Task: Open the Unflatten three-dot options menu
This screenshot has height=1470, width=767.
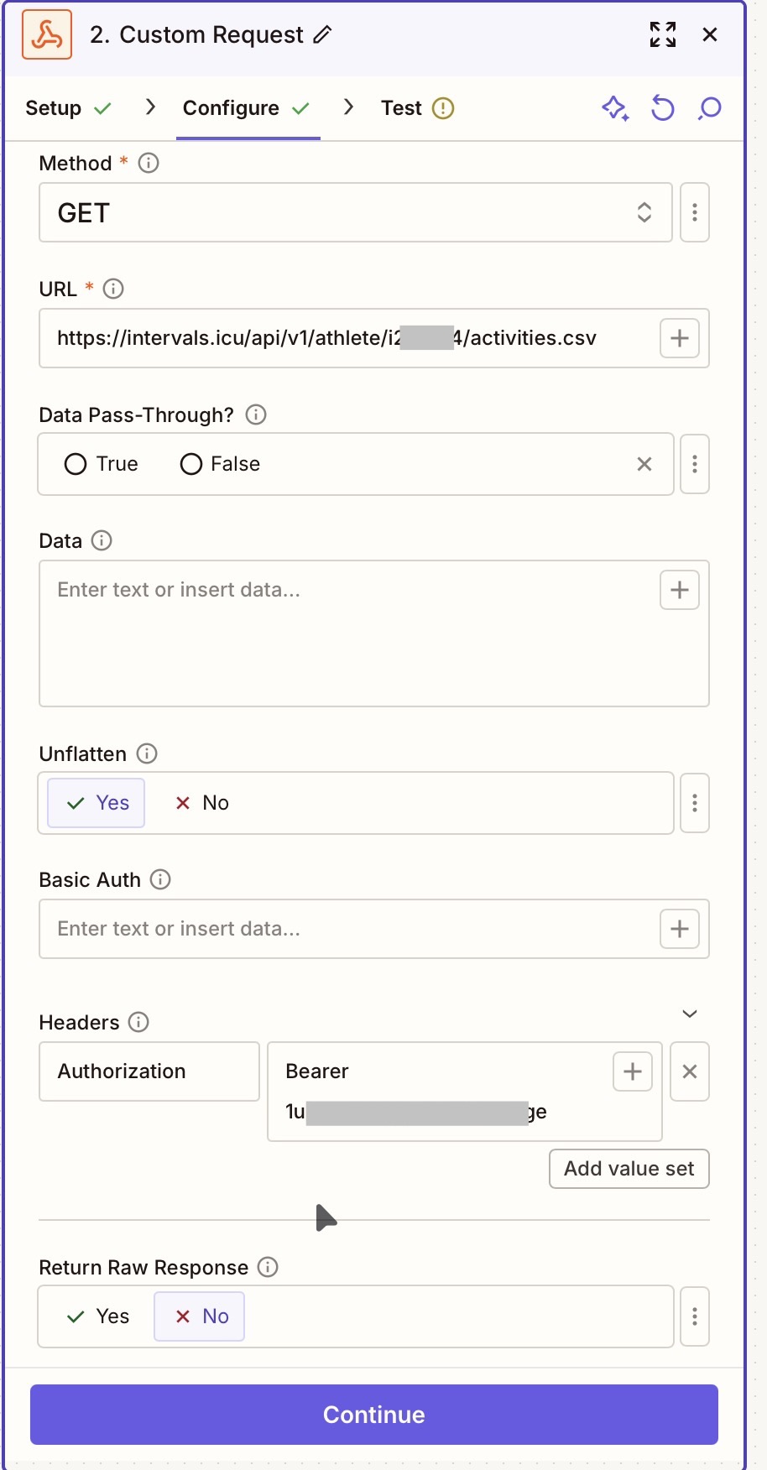Action: point(695,803)
